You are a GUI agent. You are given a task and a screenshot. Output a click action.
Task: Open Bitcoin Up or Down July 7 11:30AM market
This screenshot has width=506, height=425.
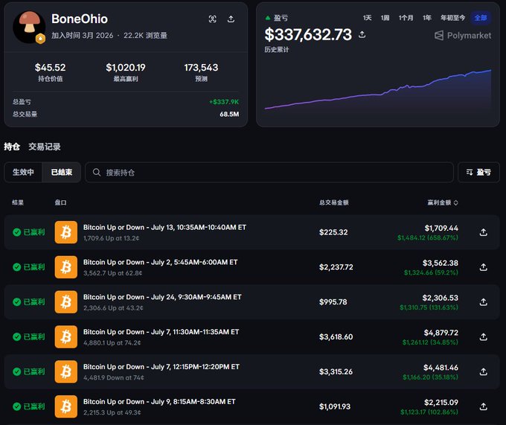[x=161, y=332]
